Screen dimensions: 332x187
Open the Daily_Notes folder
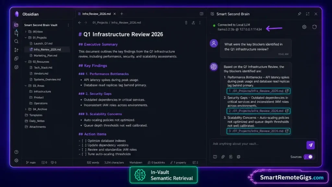coord(37,121)
